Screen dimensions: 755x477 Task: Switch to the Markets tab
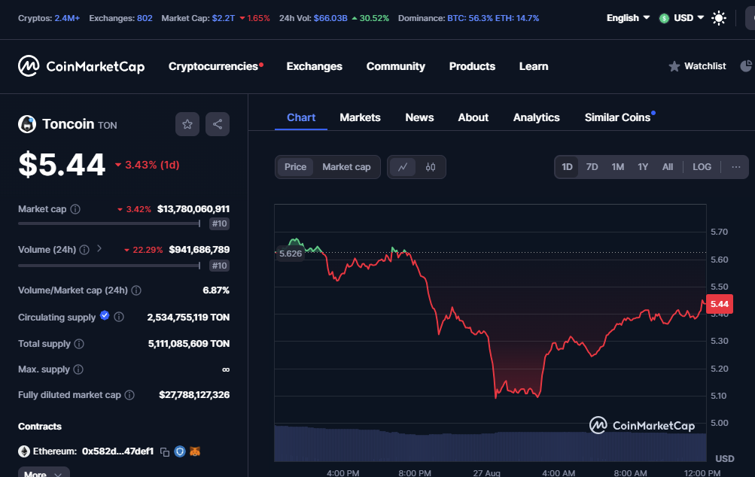pyautogui.click(x=360, y=117)
